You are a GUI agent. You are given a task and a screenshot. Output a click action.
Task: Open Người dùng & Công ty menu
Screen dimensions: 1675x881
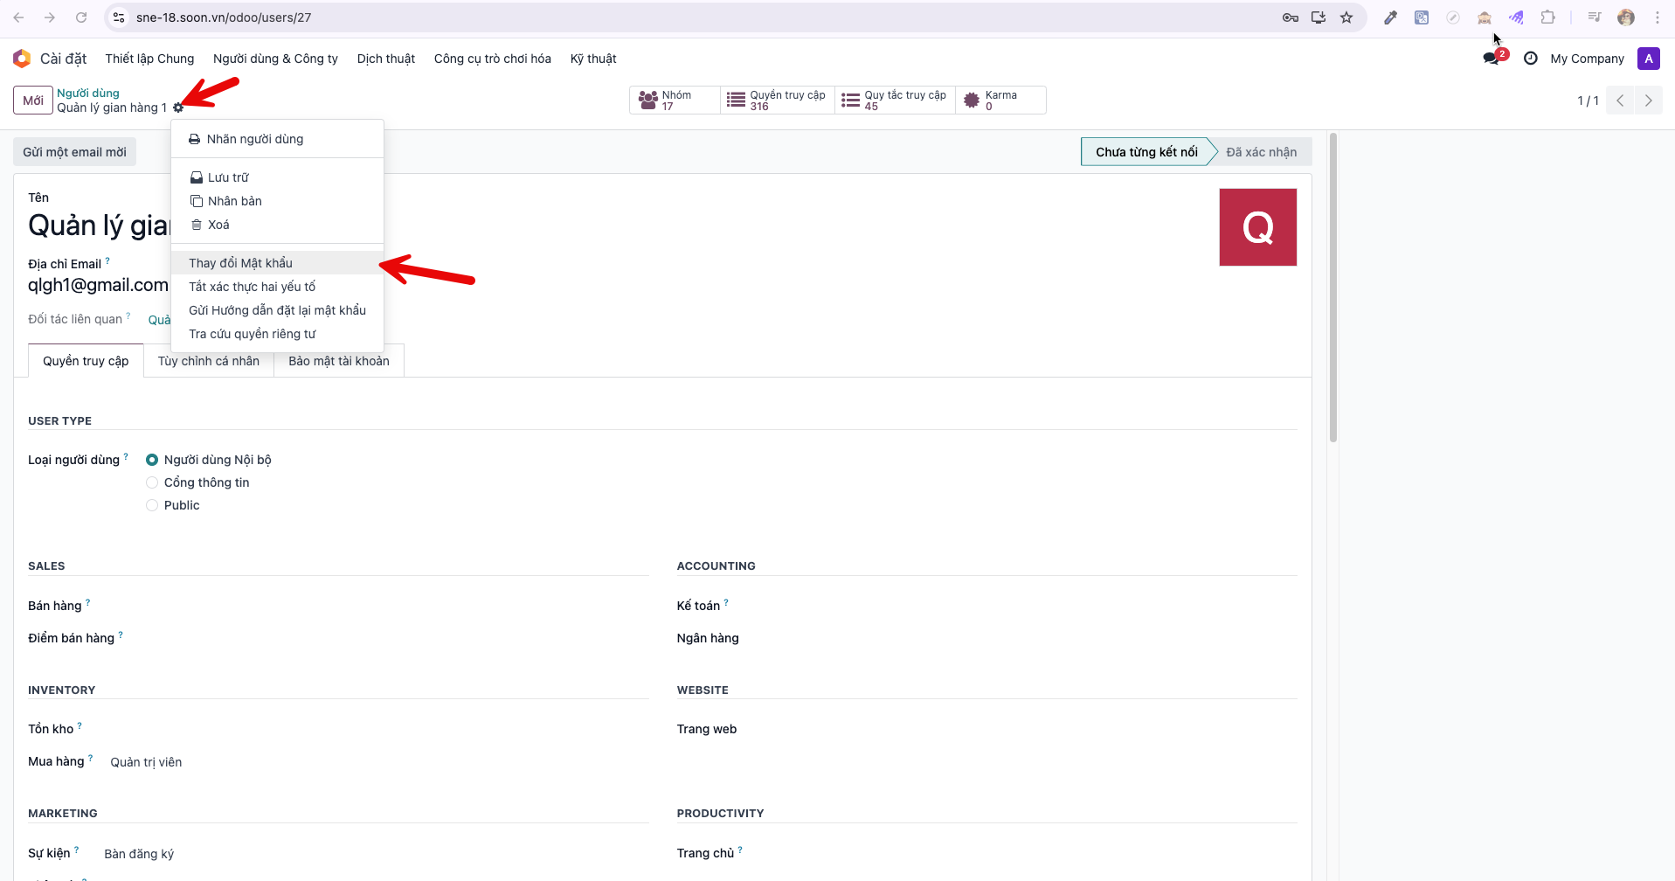[275, 59]
